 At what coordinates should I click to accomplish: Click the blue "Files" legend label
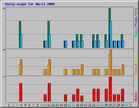point(136,21)
